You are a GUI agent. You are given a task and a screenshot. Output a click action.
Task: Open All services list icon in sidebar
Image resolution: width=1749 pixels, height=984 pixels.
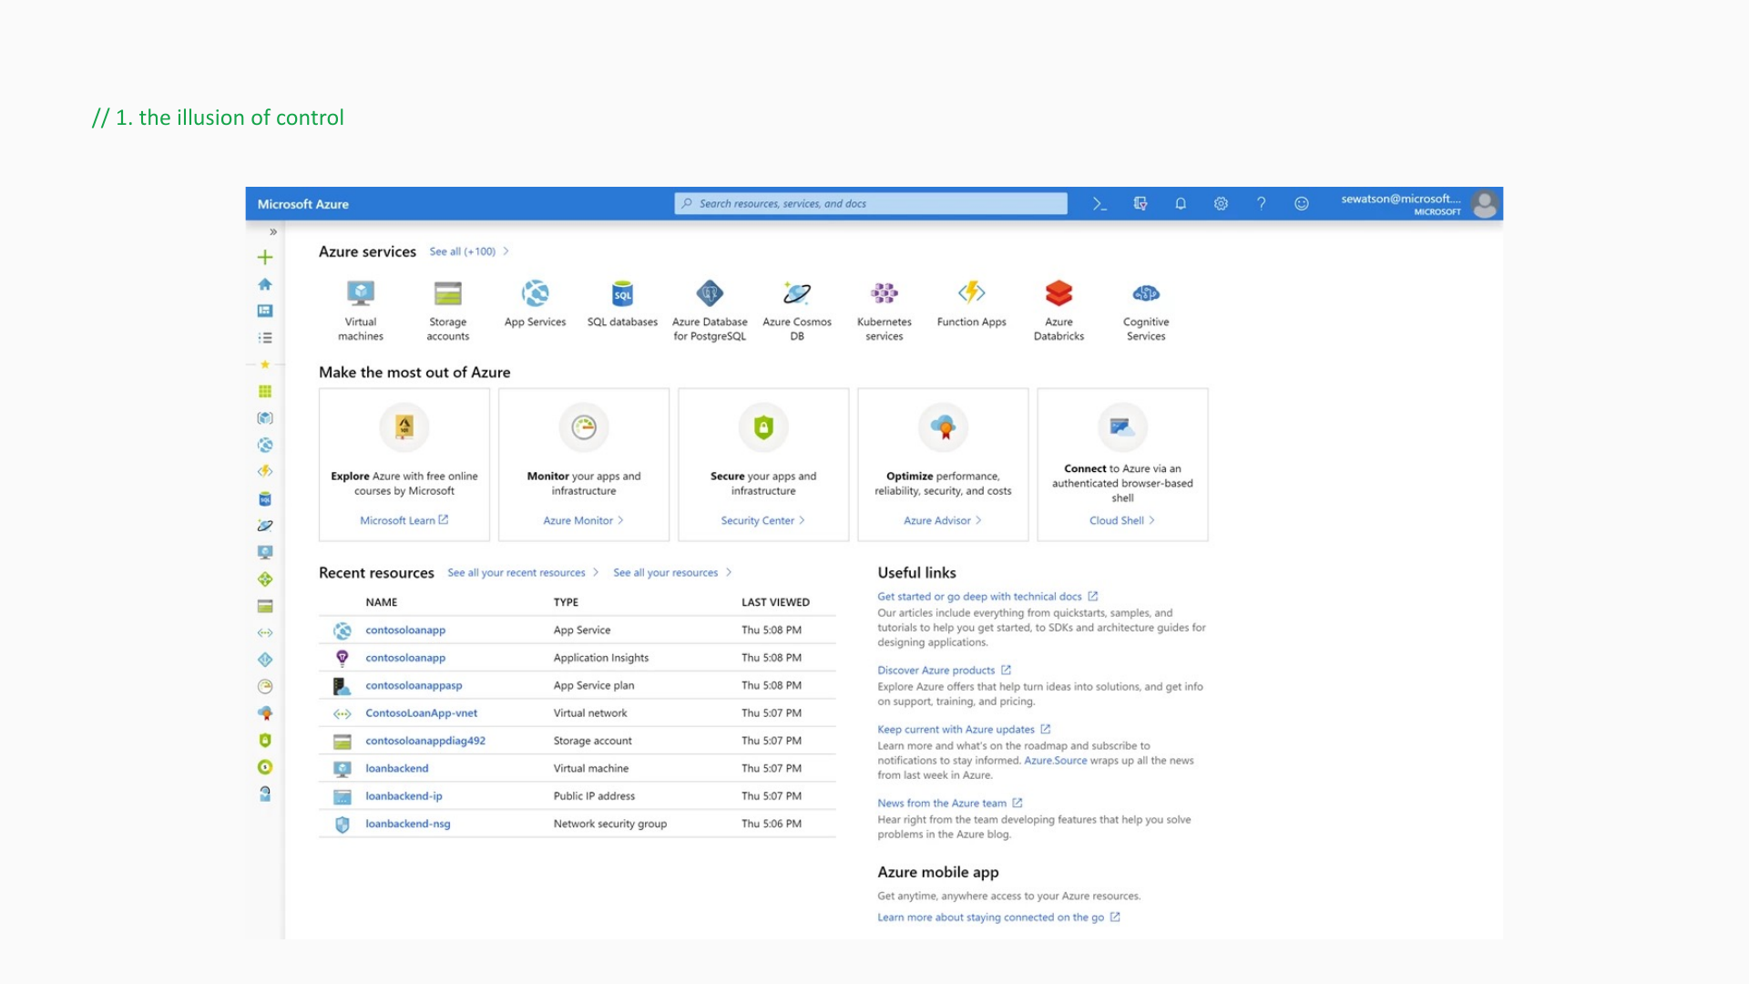point(265,337)
